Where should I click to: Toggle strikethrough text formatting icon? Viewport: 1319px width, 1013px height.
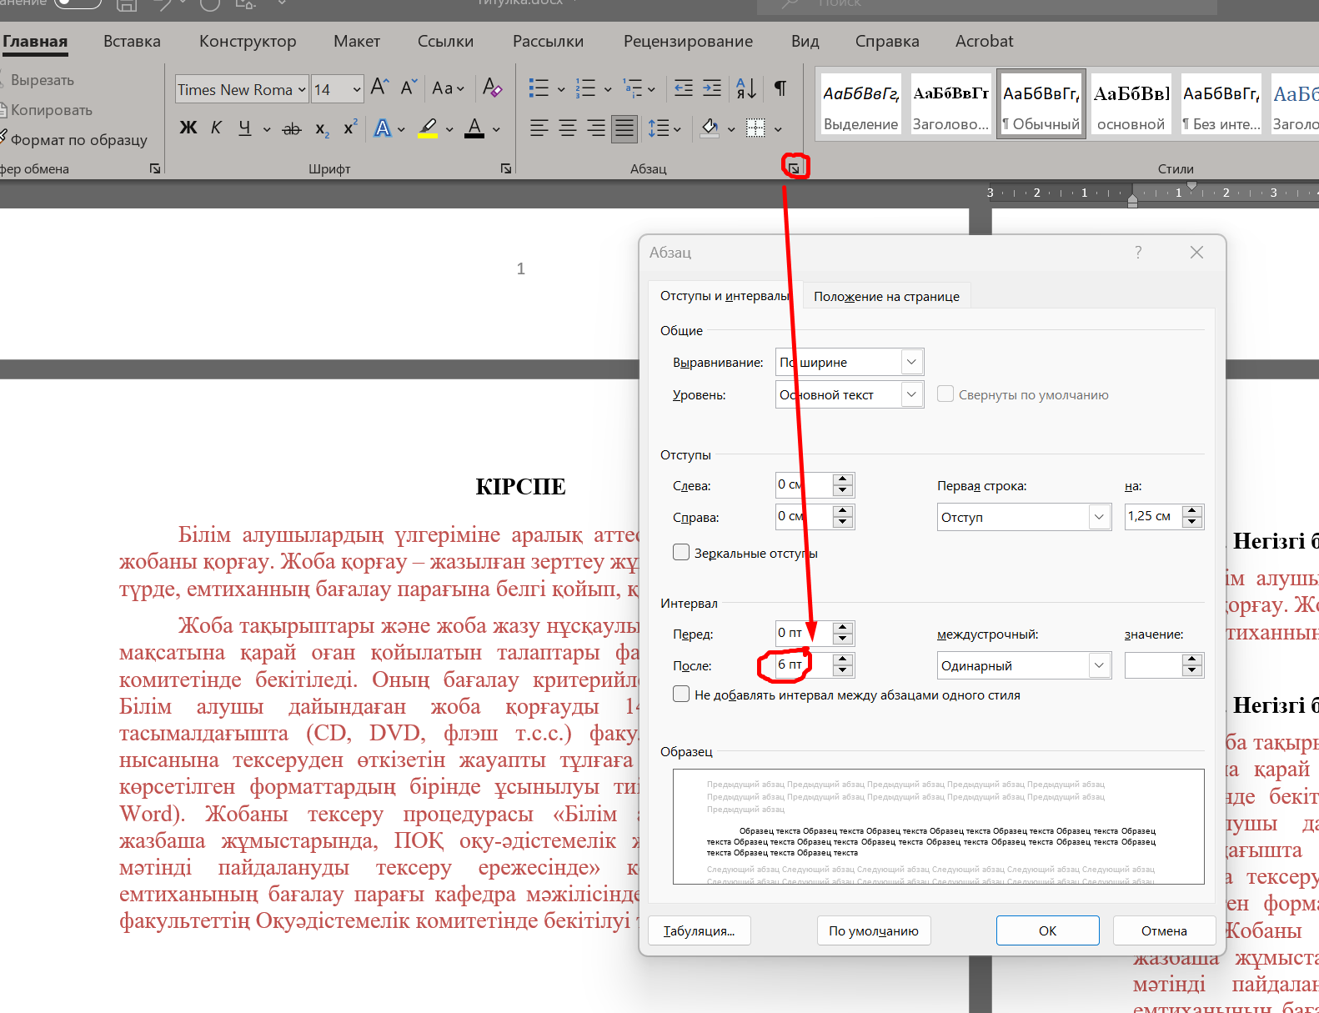(x=291, y=128)
